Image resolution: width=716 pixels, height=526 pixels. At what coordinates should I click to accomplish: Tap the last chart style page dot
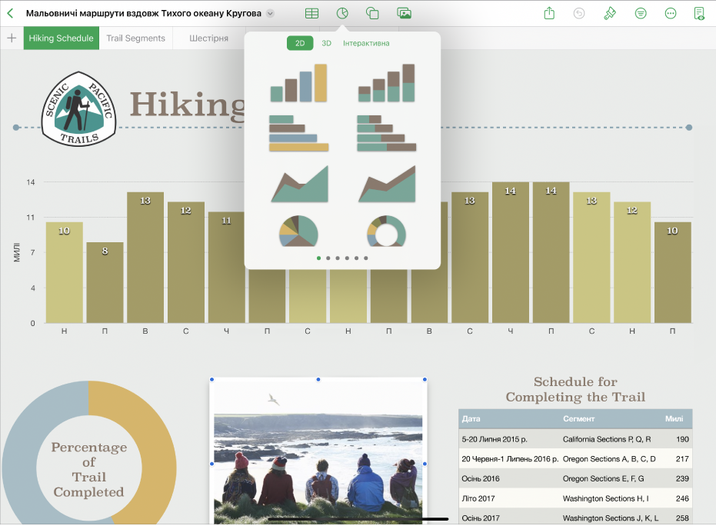(366, 258)
